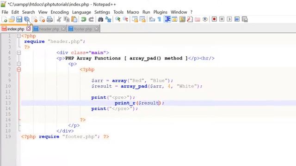Open Replace dialog via Replace icon
This screenshot has width=296, height=166.
108,19
